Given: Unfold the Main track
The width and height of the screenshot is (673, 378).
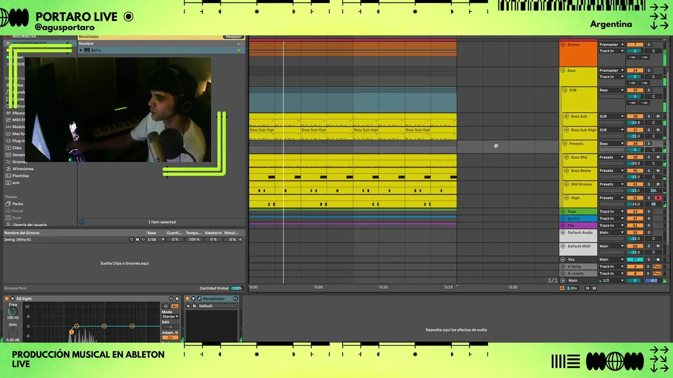Looking at the screenshot, I should coord(563,280).
